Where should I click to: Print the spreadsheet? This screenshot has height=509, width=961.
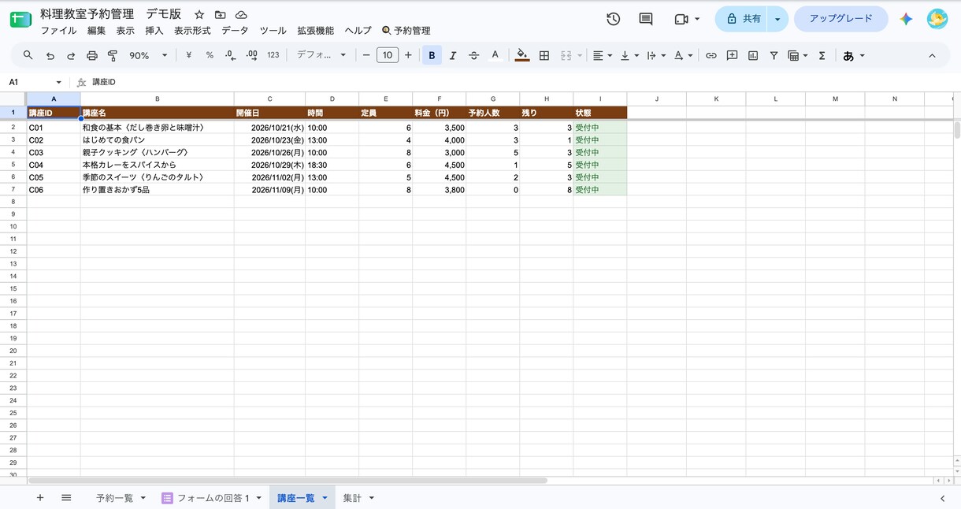click(x=92, y=55)
